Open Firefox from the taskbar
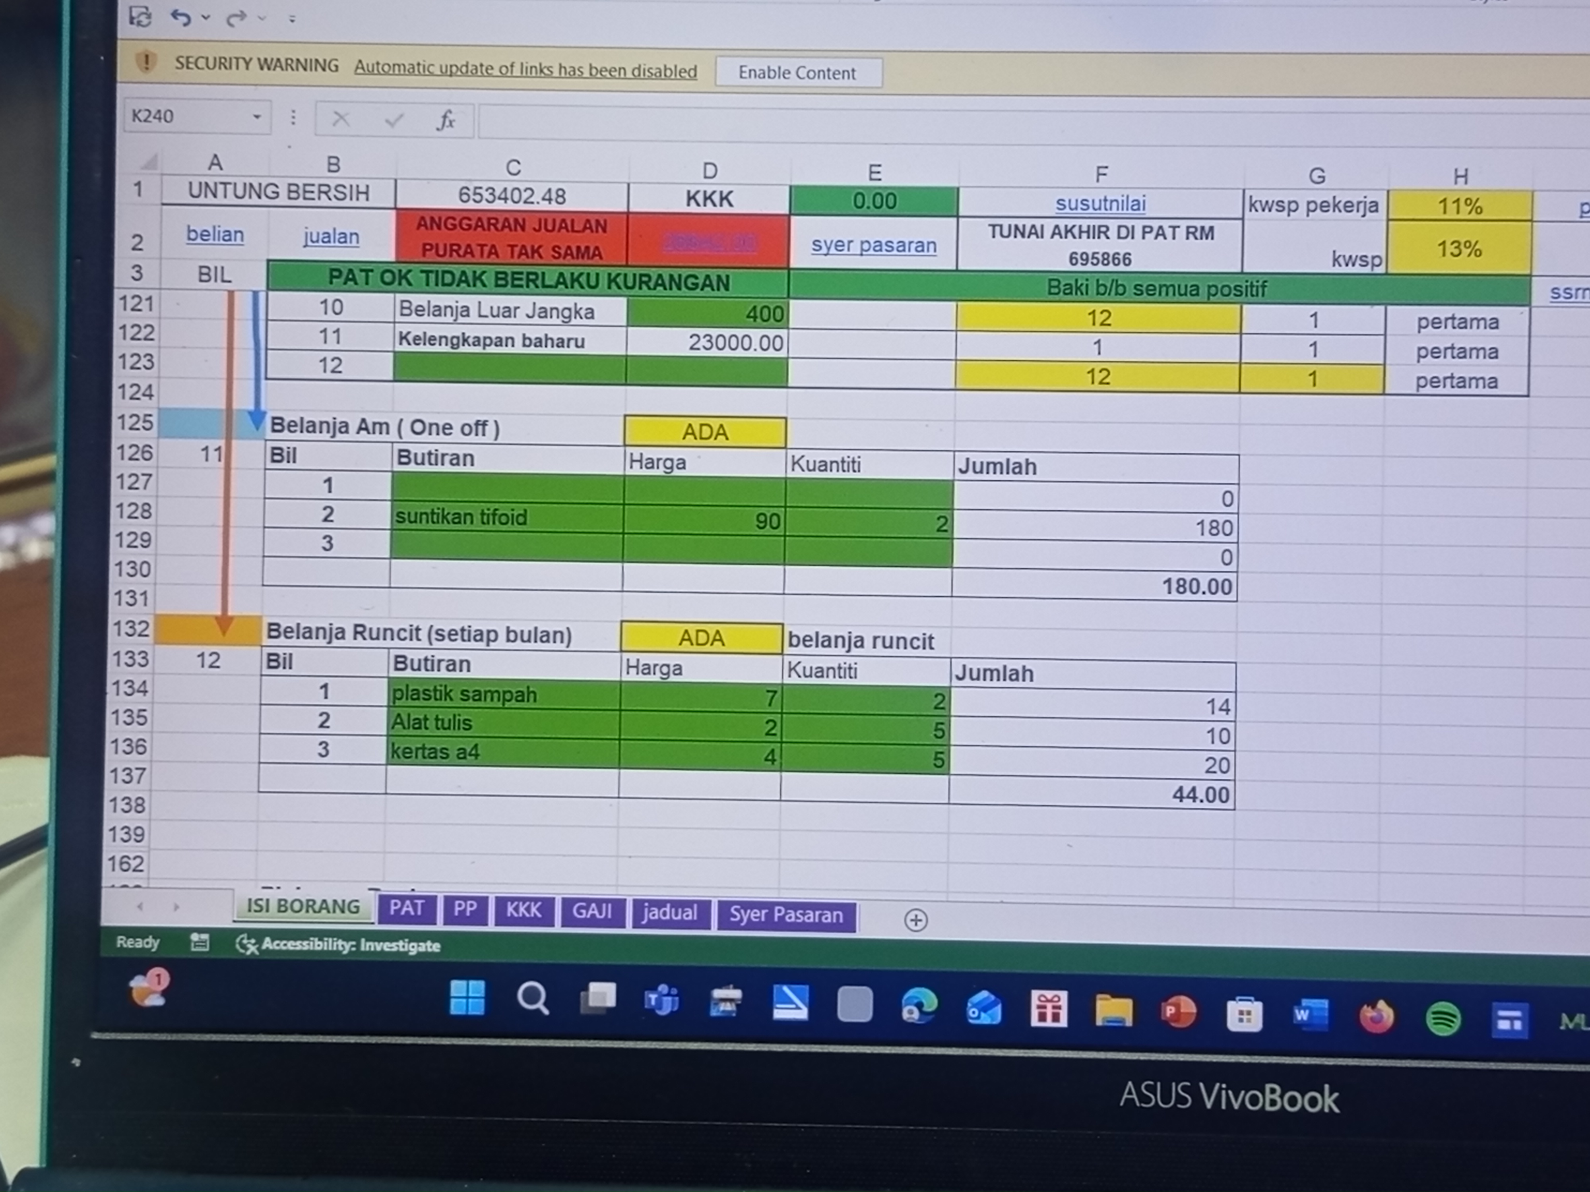 click(1377, 1016)
